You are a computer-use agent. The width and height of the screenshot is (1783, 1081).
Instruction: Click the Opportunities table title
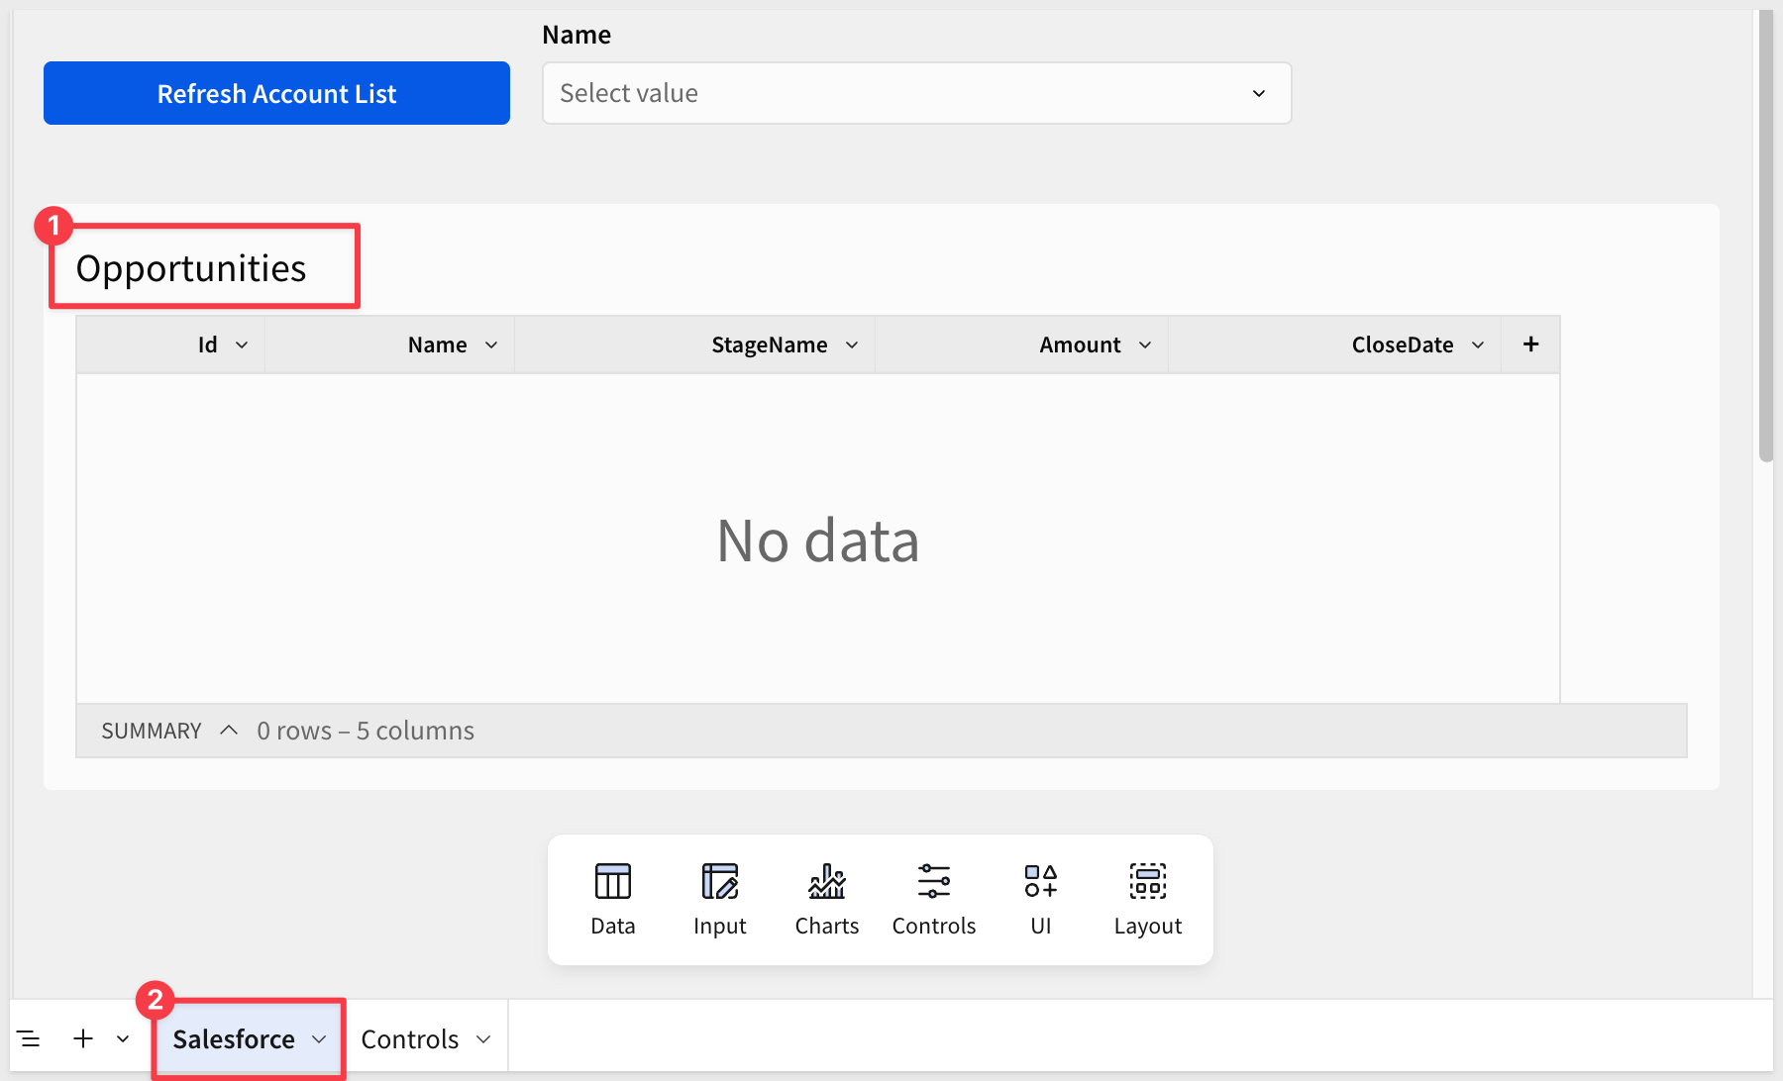(x=191, y=268)
